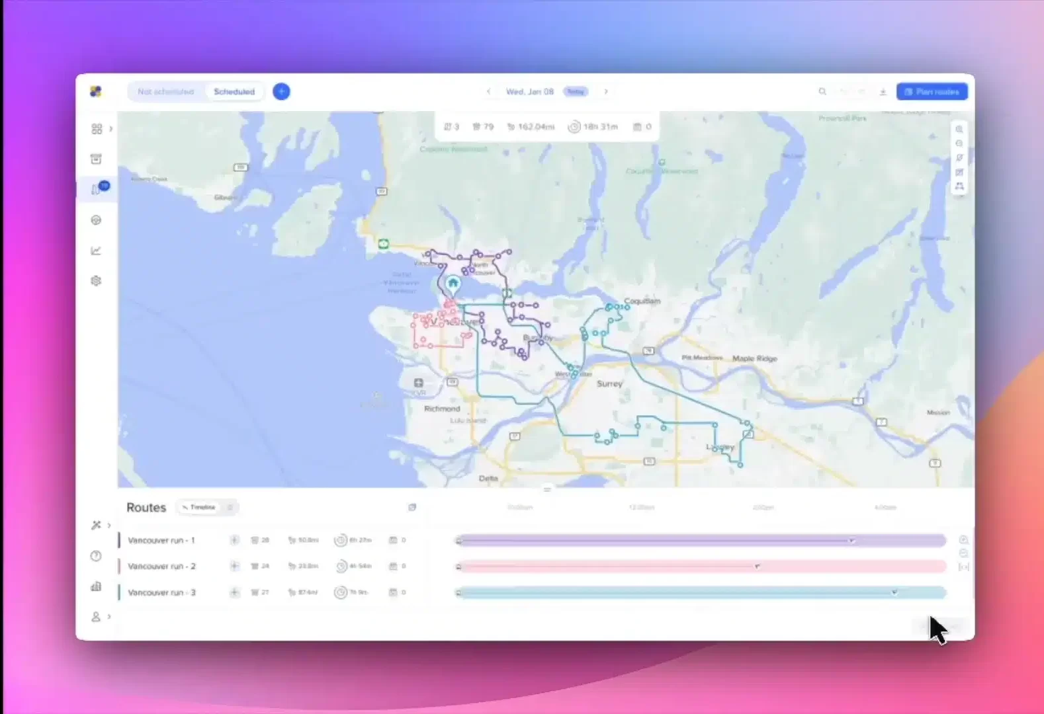Zoom out the timeline with magnifier minus icon
This screenshot has height=714, width=1044.
coord(963,553)
